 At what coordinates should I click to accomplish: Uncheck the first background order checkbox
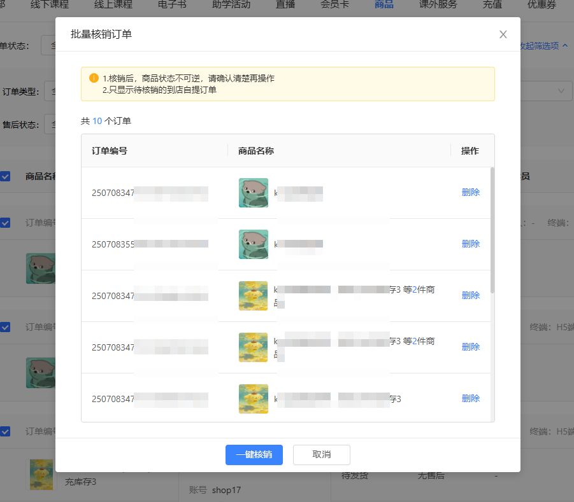pyautogui.click(x=5, y=223)
